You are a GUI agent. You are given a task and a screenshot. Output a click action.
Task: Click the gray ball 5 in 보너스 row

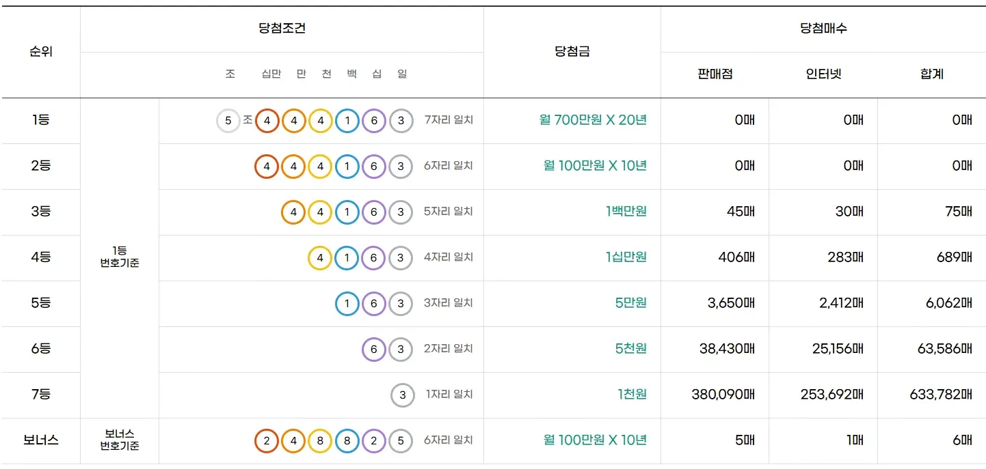pyautogui.click(x=401, y=441)
